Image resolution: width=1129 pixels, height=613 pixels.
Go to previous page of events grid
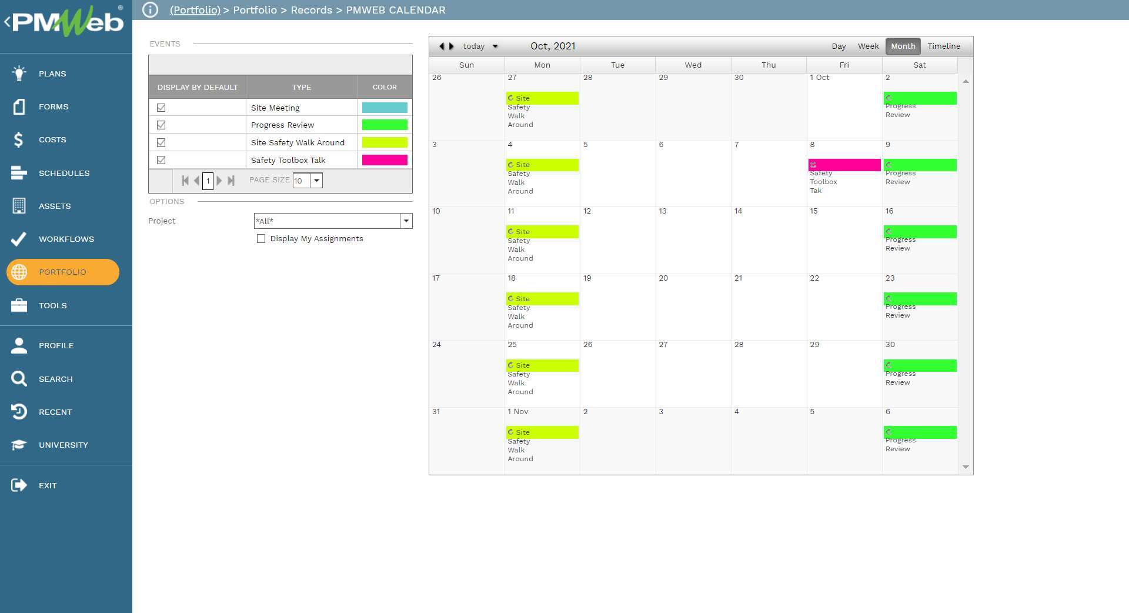(x=196, y=181)
